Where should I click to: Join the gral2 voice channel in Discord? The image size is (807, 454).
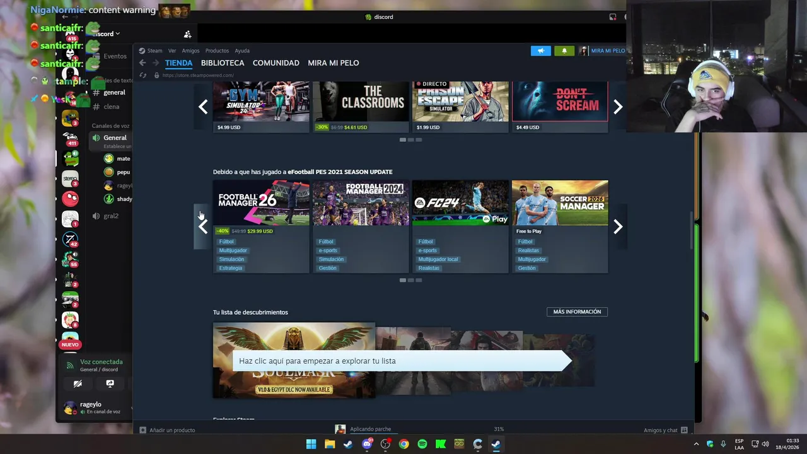click(111, 216)
